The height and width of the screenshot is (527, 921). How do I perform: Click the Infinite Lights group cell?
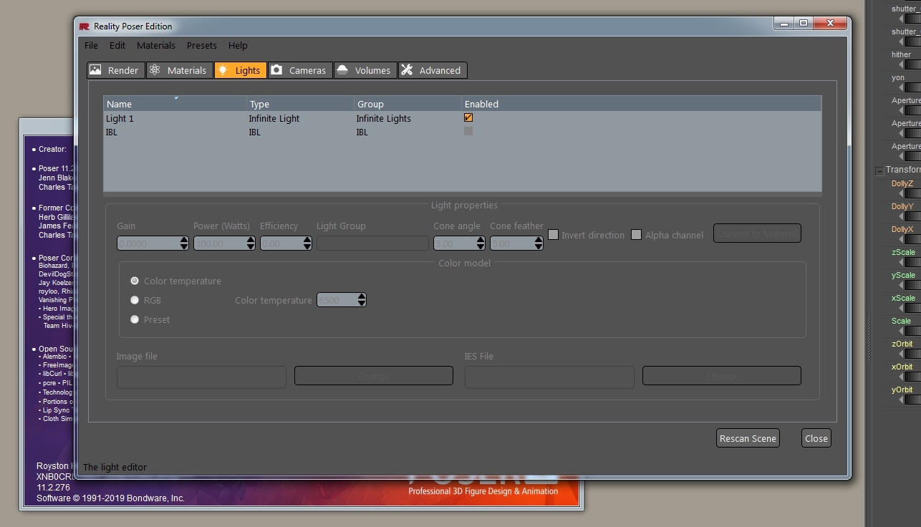[x=384, y=119]
